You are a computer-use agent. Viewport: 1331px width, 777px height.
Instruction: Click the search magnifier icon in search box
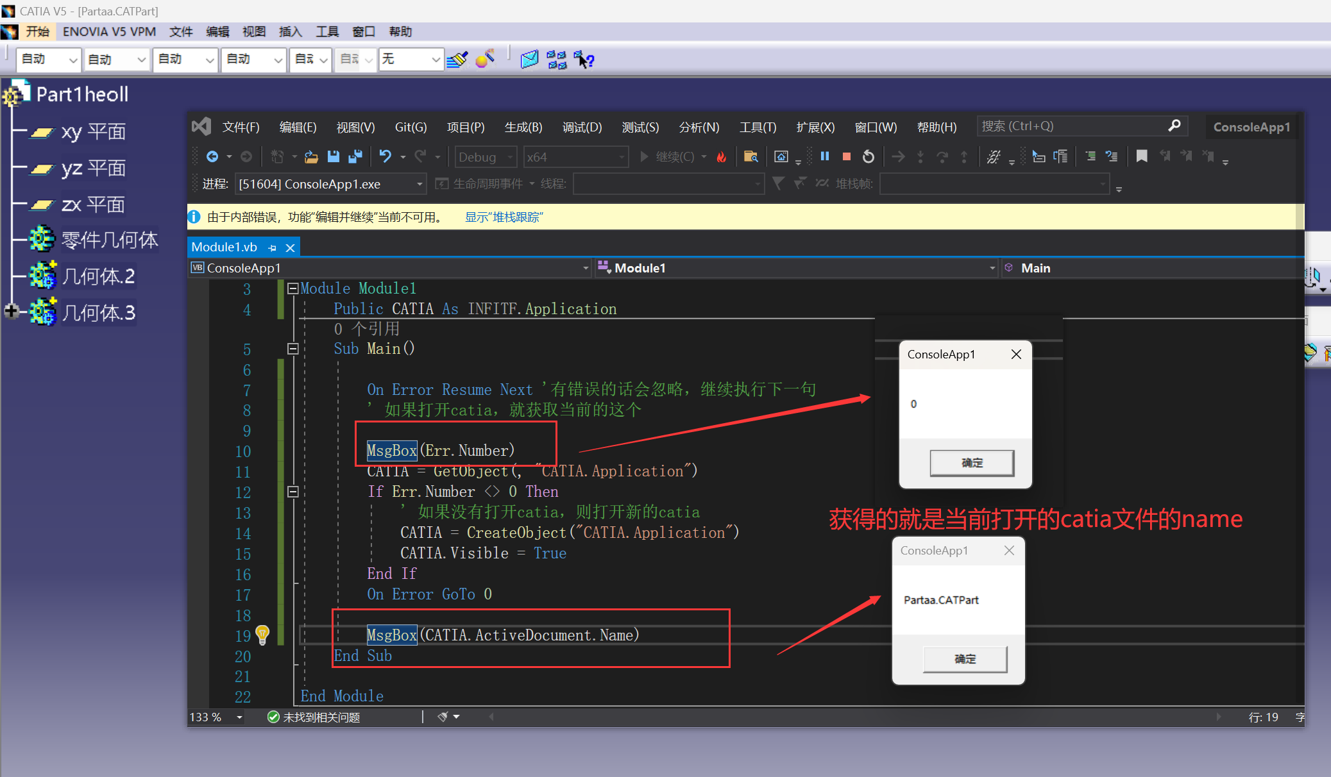1174,126
